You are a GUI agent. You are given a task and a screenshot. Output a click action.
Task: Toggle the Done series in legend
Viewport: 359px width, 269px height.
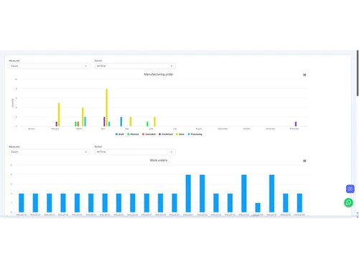pos(180,134)
